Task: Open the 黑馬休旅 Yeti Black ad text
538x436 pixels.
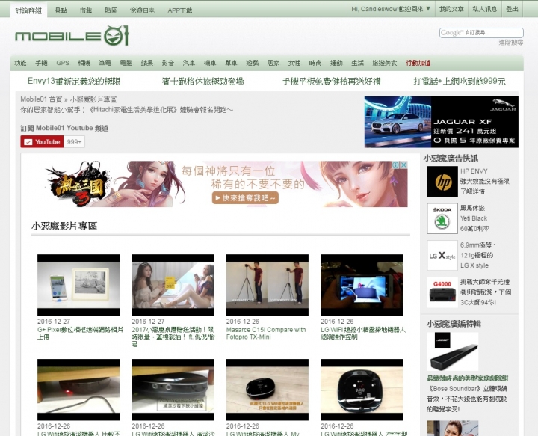Action: pyautogui.click(x=474, y=218)
